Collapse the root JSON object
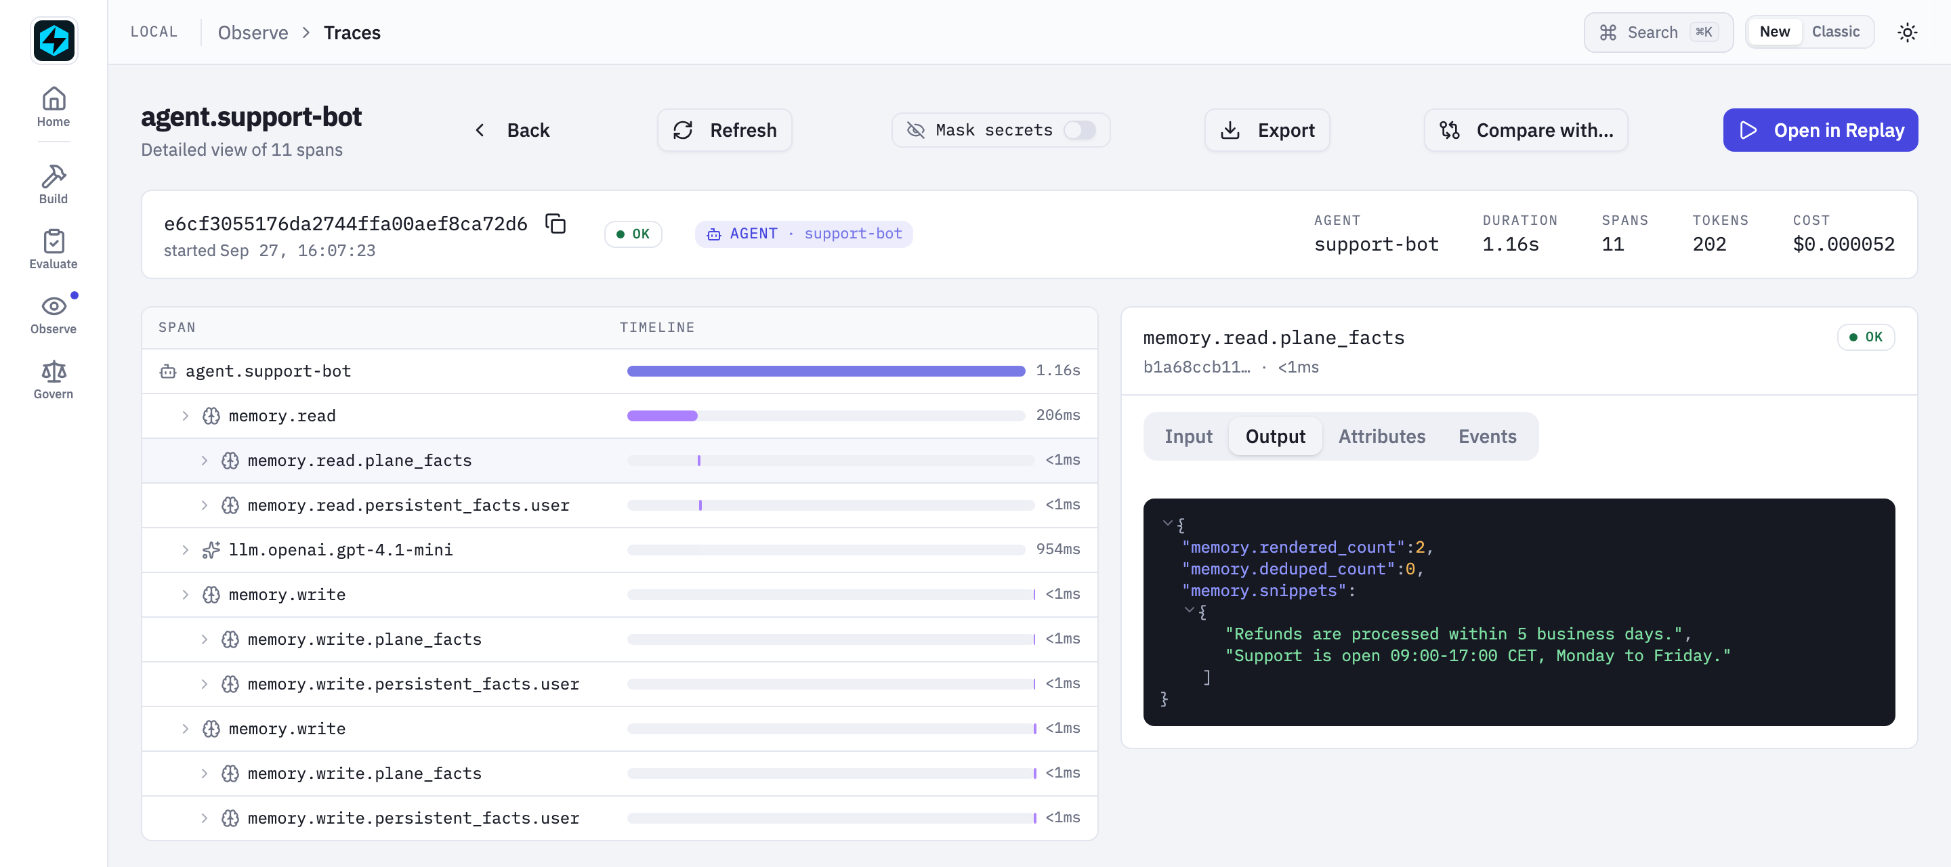Viewport: 1951px width, 867px height. coord(1167,523)
